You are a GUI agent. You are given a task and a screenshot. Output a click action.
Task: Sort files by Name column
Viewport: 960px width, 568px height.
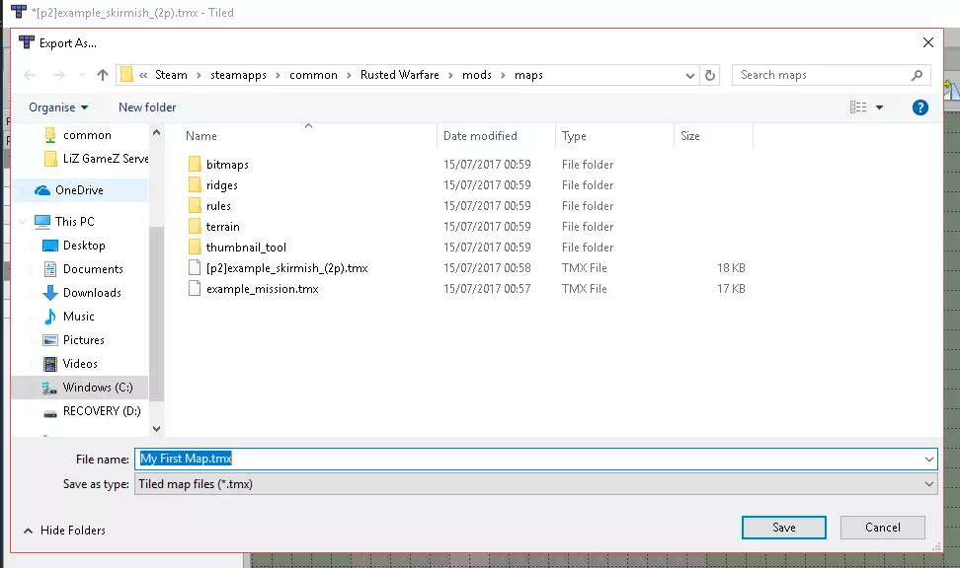tap(200, 136)
